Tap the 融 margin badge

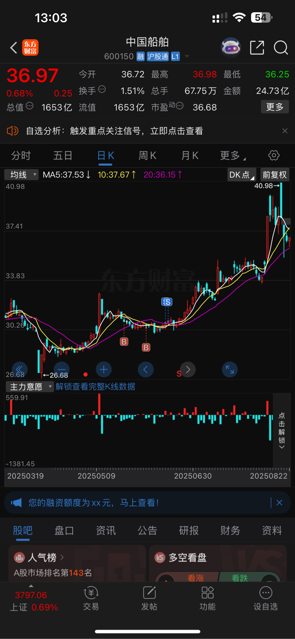tap(141, 57)
